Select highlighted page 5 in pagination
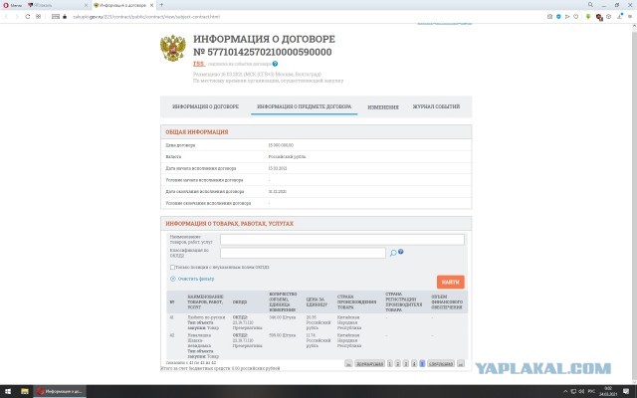The width and height of the screenshot is (637, 398). (x=422, y=364)
